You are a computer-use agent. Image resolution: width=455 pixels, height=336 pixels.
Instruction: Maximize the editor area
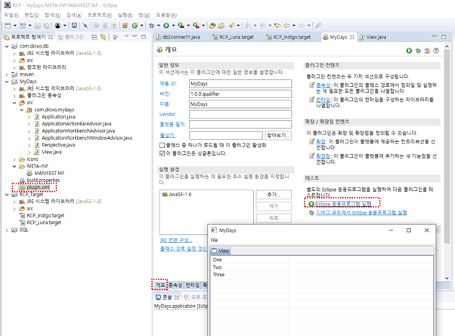[x=444, y=37]
